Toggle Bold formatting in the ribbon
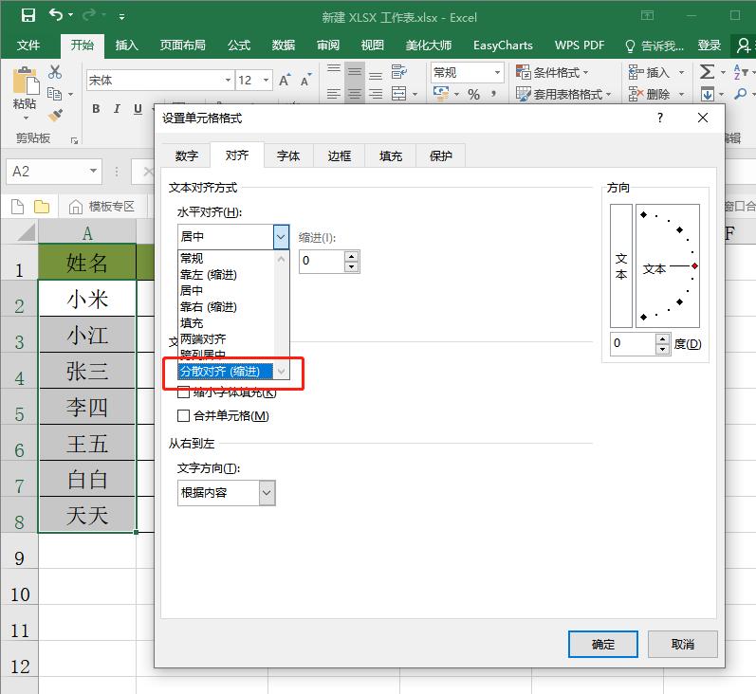The image size is (756, 694). tap(96, 109)
